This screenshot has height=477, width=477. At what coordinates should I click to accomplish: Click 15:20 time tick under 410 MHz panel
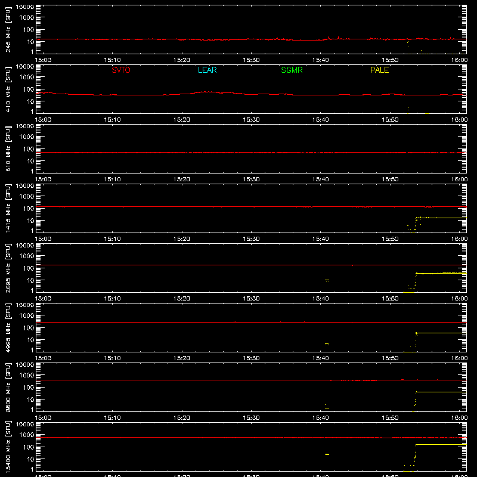click(182, 120)
